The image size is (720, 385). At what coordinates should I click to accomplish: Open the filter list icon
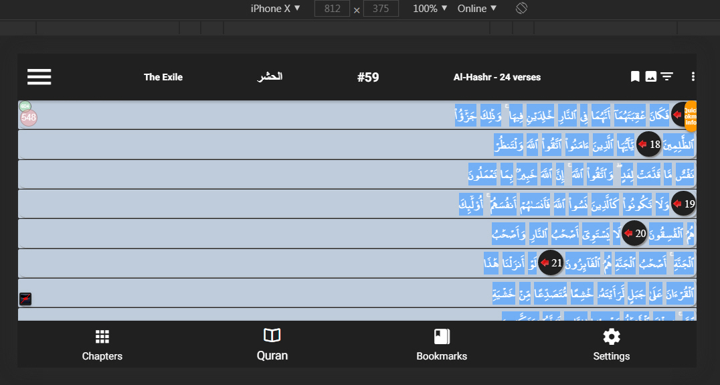click(x=666, y=77)
